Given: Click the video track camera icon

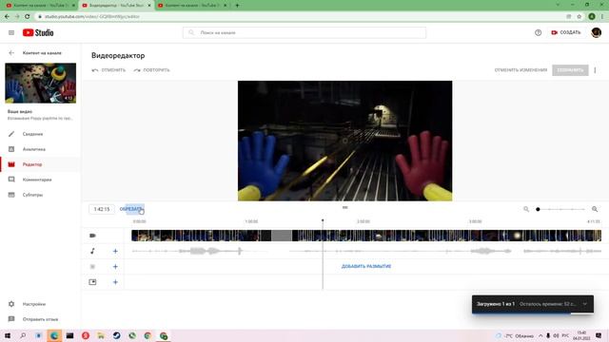Looking at the screenshot, I should (x=92, y=236).
